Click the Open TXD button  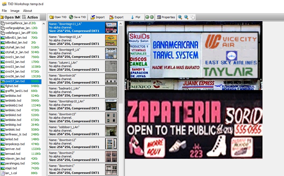(58, 17)
